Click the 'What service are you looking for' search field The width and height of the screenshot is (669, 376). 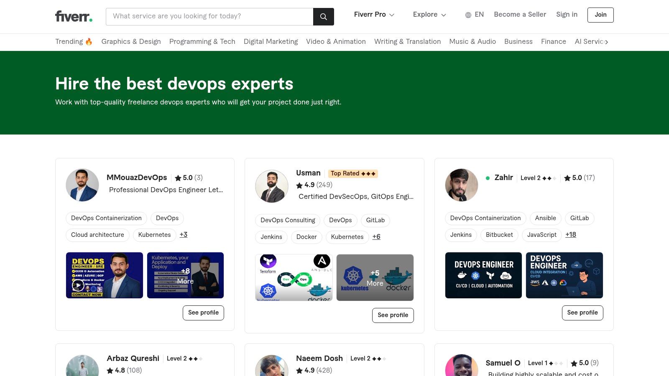click(209, 16)
